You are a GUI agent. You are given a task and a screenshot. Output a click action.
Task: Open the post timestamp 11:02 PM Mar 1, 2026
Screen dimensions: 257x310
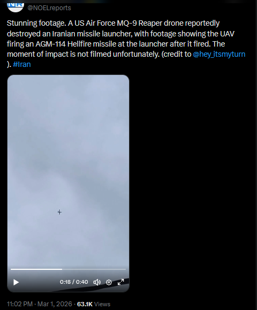(39, 304)
